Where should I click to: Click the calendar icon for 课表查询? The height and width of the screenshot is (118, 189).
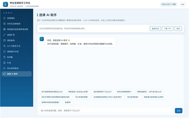pyautogui.click(x=4, y=41)
